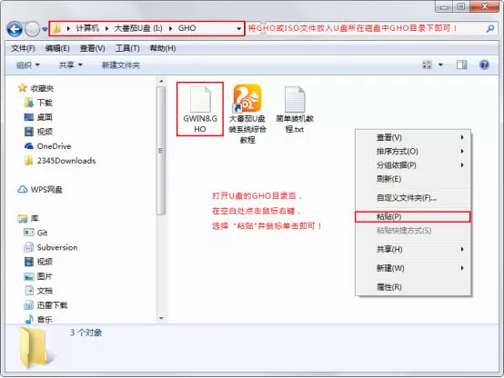Open 查看(V) submenu in context menu
This screenshot has height=378, width=504.
coord(413,137)
